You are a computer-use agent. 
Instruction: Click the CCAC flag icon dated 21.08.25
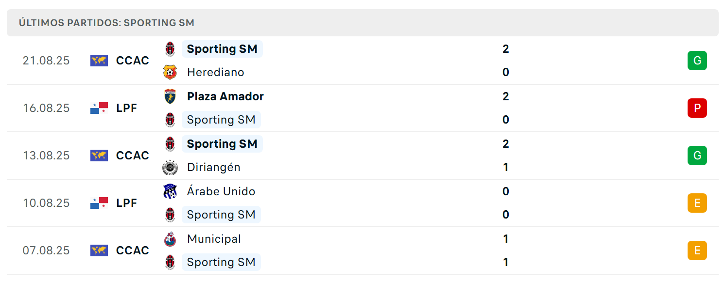pyautogui.click(x=99, y=61)
